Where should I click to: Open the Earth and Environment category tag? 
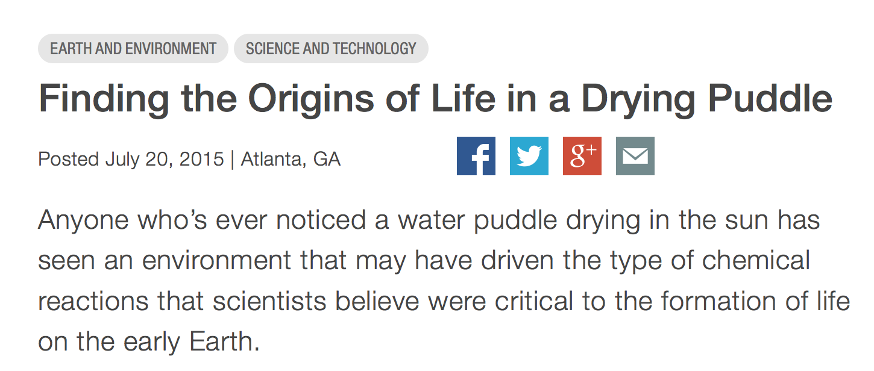pyautogui.click(x=133, y=49)
